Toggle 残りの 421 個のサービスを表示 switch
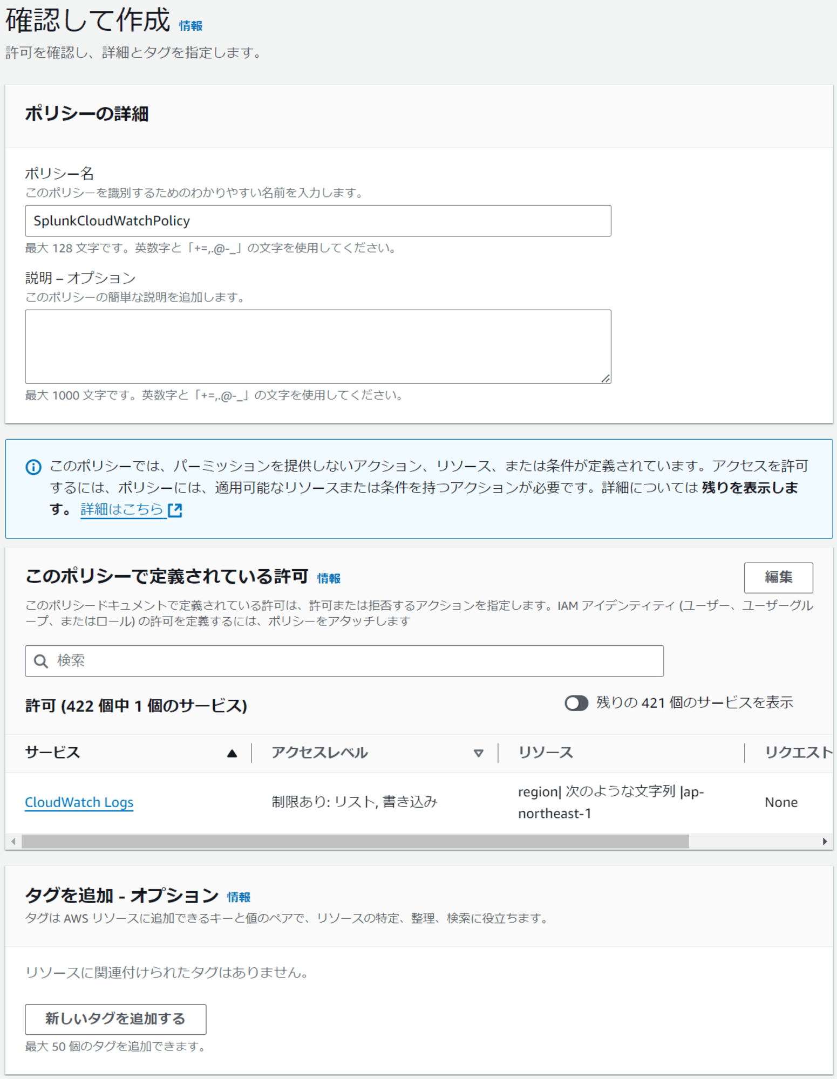 point(576,702)
